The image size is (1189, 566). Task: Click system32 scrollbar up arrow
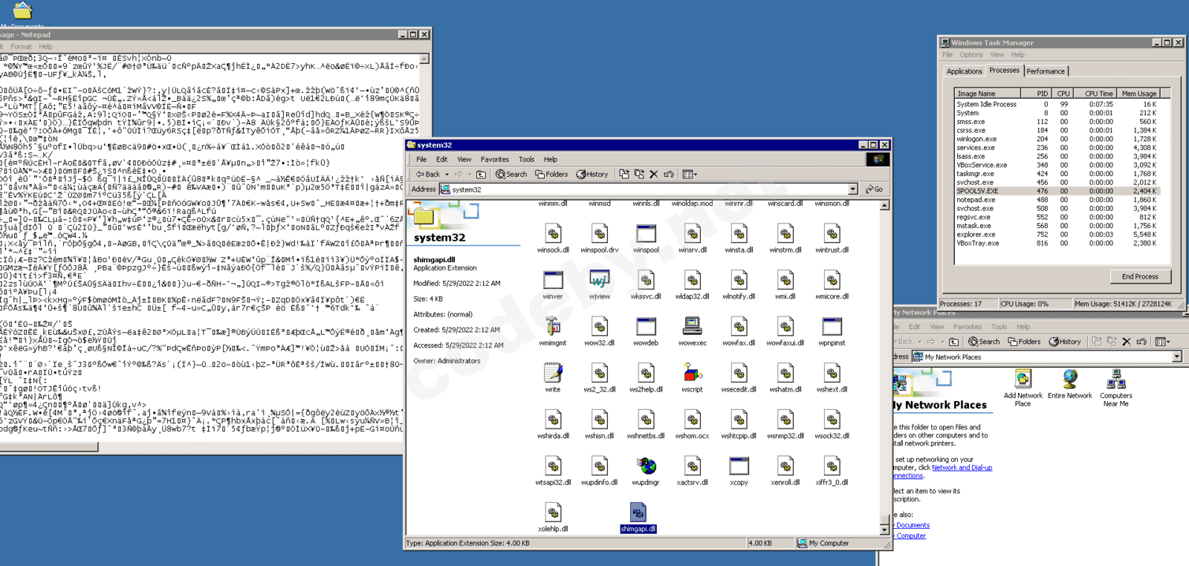click(884, 205)
